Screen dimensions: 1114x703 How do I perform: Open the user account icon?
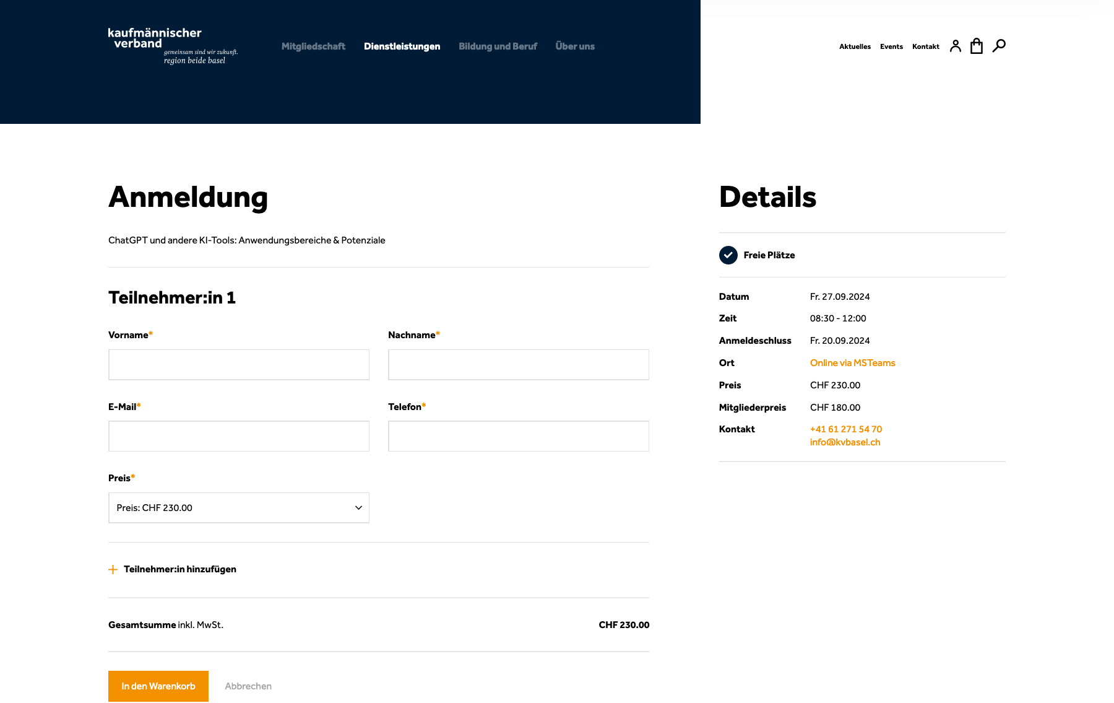pos(955,46)
